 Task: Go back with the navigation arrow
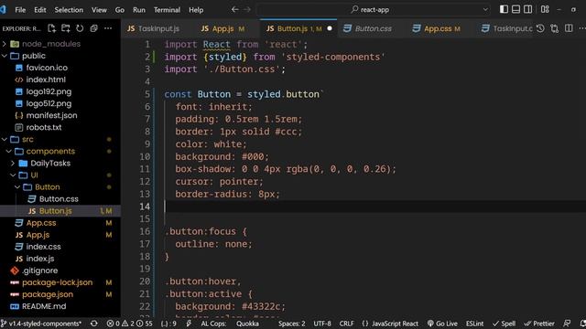(x=234, y=10)
